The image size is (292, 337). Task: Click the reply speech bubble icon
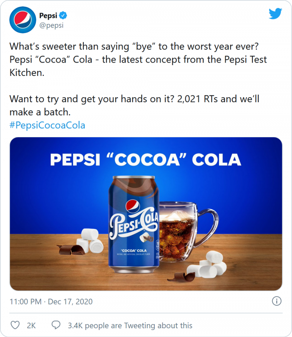point(56,325)
